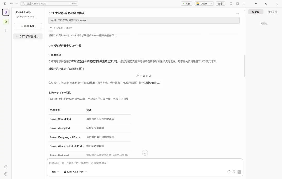Switch to the 0 更改 changes tab

[x=256, y=12]
